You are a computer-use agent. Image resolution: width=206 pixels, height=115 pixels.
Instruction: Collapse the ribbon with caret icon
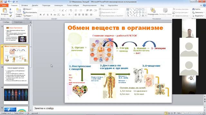click(x=201, y=5)
